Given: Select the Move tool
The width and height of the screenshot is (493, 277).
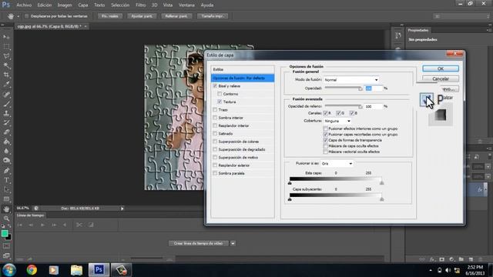Looking at the screenshot, I should 6,37.
